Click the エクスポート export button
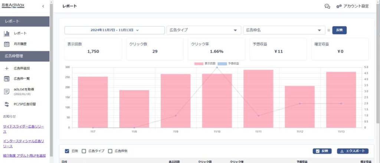The image size is (380, 163). point(353,151)
